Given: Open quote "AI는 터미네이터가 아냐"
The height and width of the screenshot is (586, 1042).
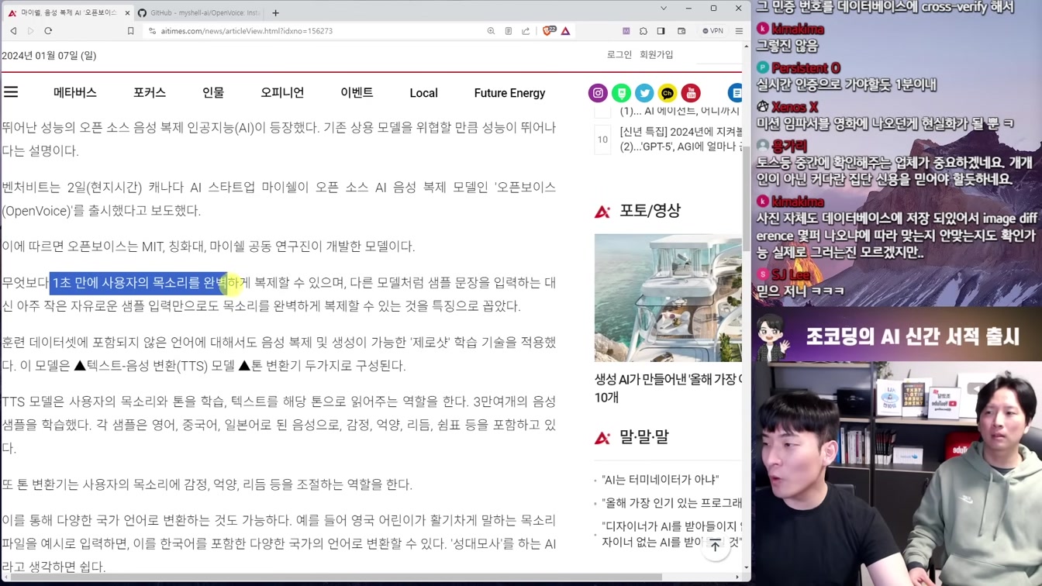Looking at the screenshot, I should coord(661,480).
